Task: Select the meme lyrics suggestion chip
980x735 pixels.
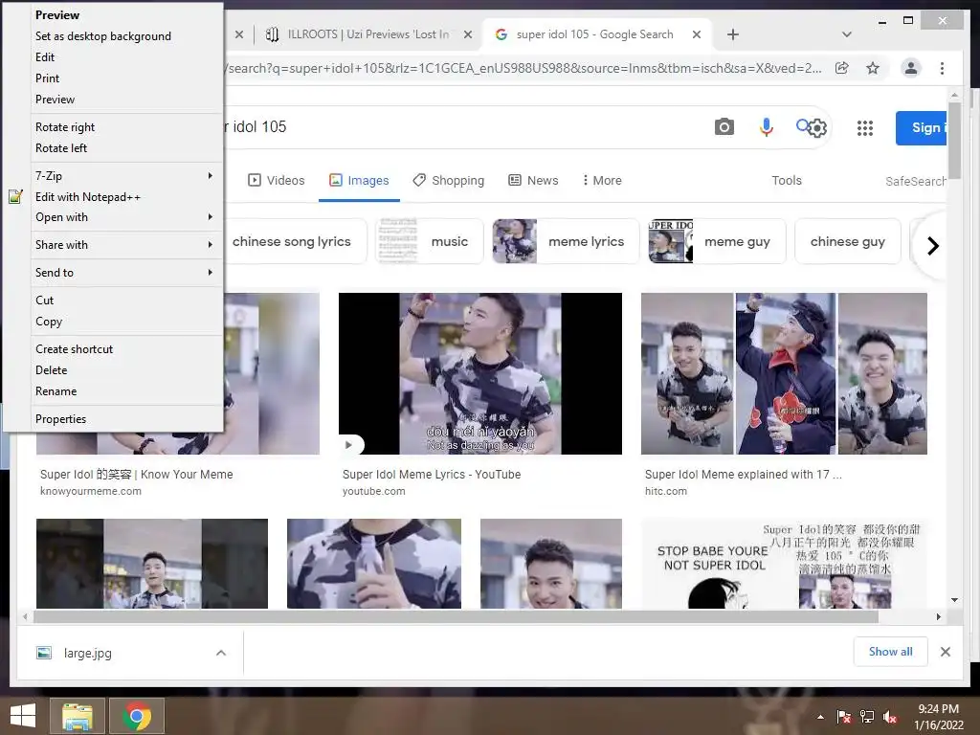Action: [x=566, y=241]
